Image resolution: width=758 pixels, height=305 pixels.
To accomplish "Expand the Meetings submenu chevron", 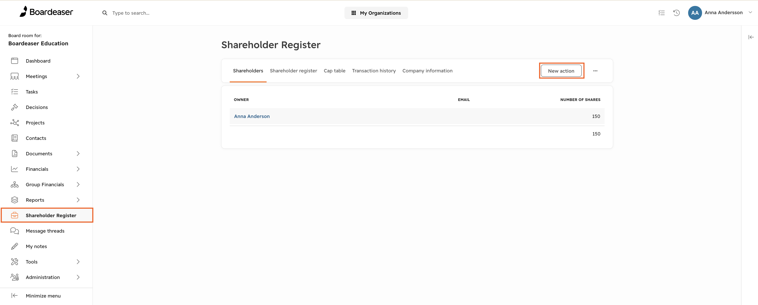I will (x=78, y=76).
